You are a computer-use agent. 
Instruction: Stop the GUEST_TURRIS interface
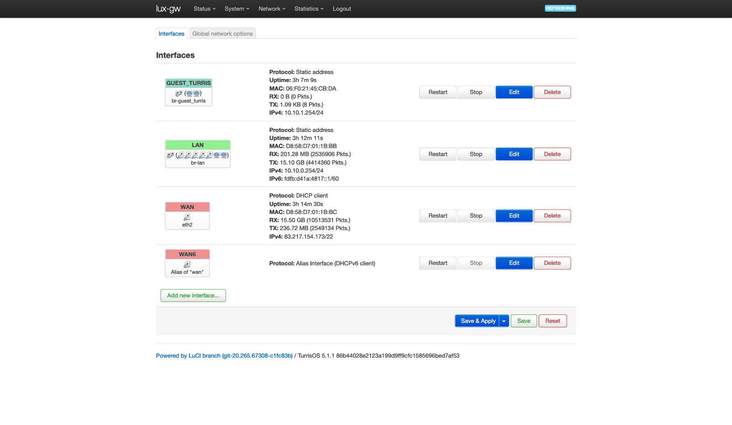click(476, 92)
